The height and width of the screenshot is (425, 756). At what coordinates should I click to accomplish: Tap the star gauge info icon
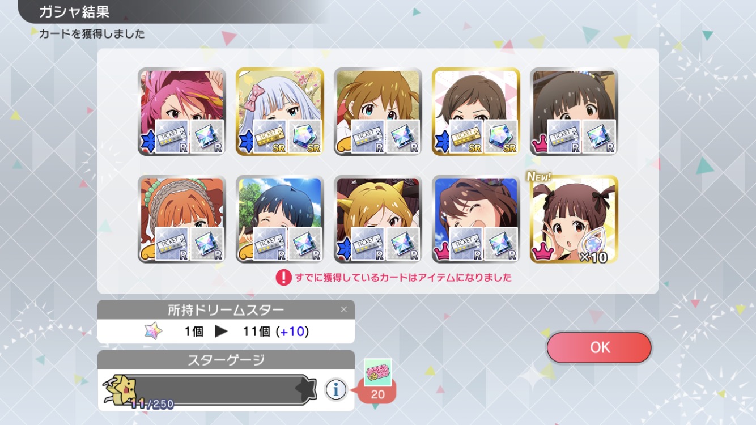point(336,389)
